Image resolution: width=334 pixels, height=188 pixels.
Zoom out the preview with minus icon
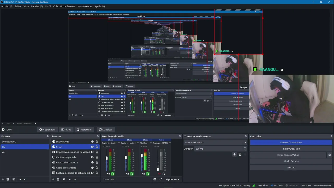point(3,124)
